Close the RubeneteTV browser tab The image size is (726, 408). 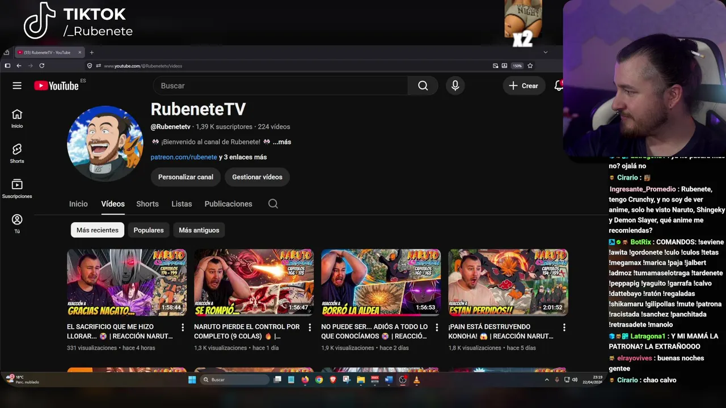click(79, 52)
